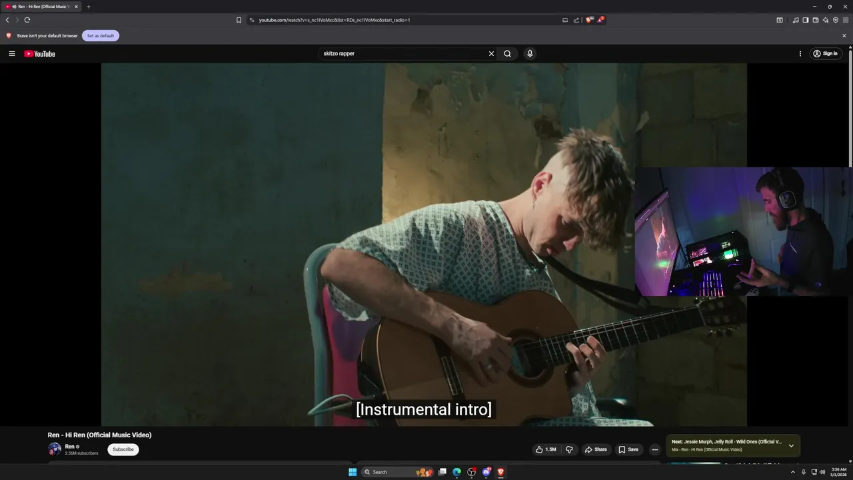Screen dimensions: 853x480
Task: Sign in to YouTube
Action: pos(825,53)
